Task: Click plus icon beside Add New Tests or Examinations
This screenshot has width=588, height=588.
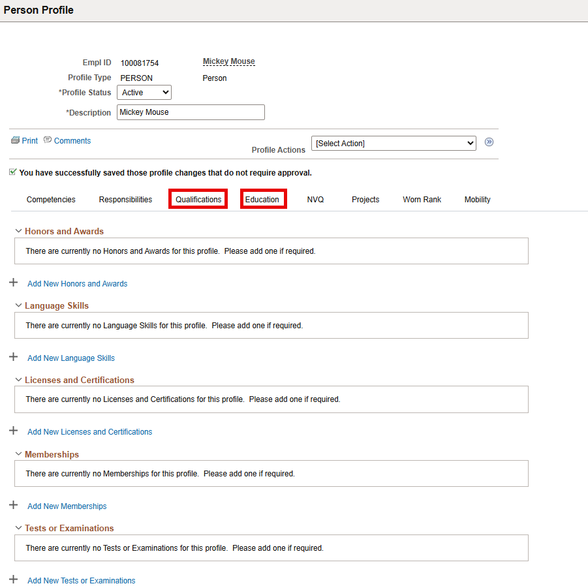Action: [14, 580]
